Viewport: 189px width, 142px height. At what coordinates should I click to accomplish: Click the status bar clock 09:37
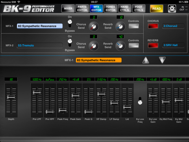click(94, 2)
